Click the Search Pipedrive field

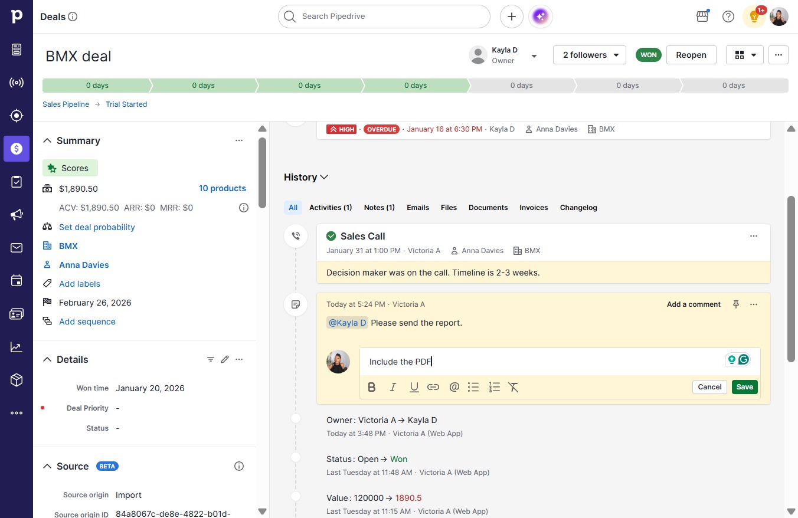pos(384,17)
